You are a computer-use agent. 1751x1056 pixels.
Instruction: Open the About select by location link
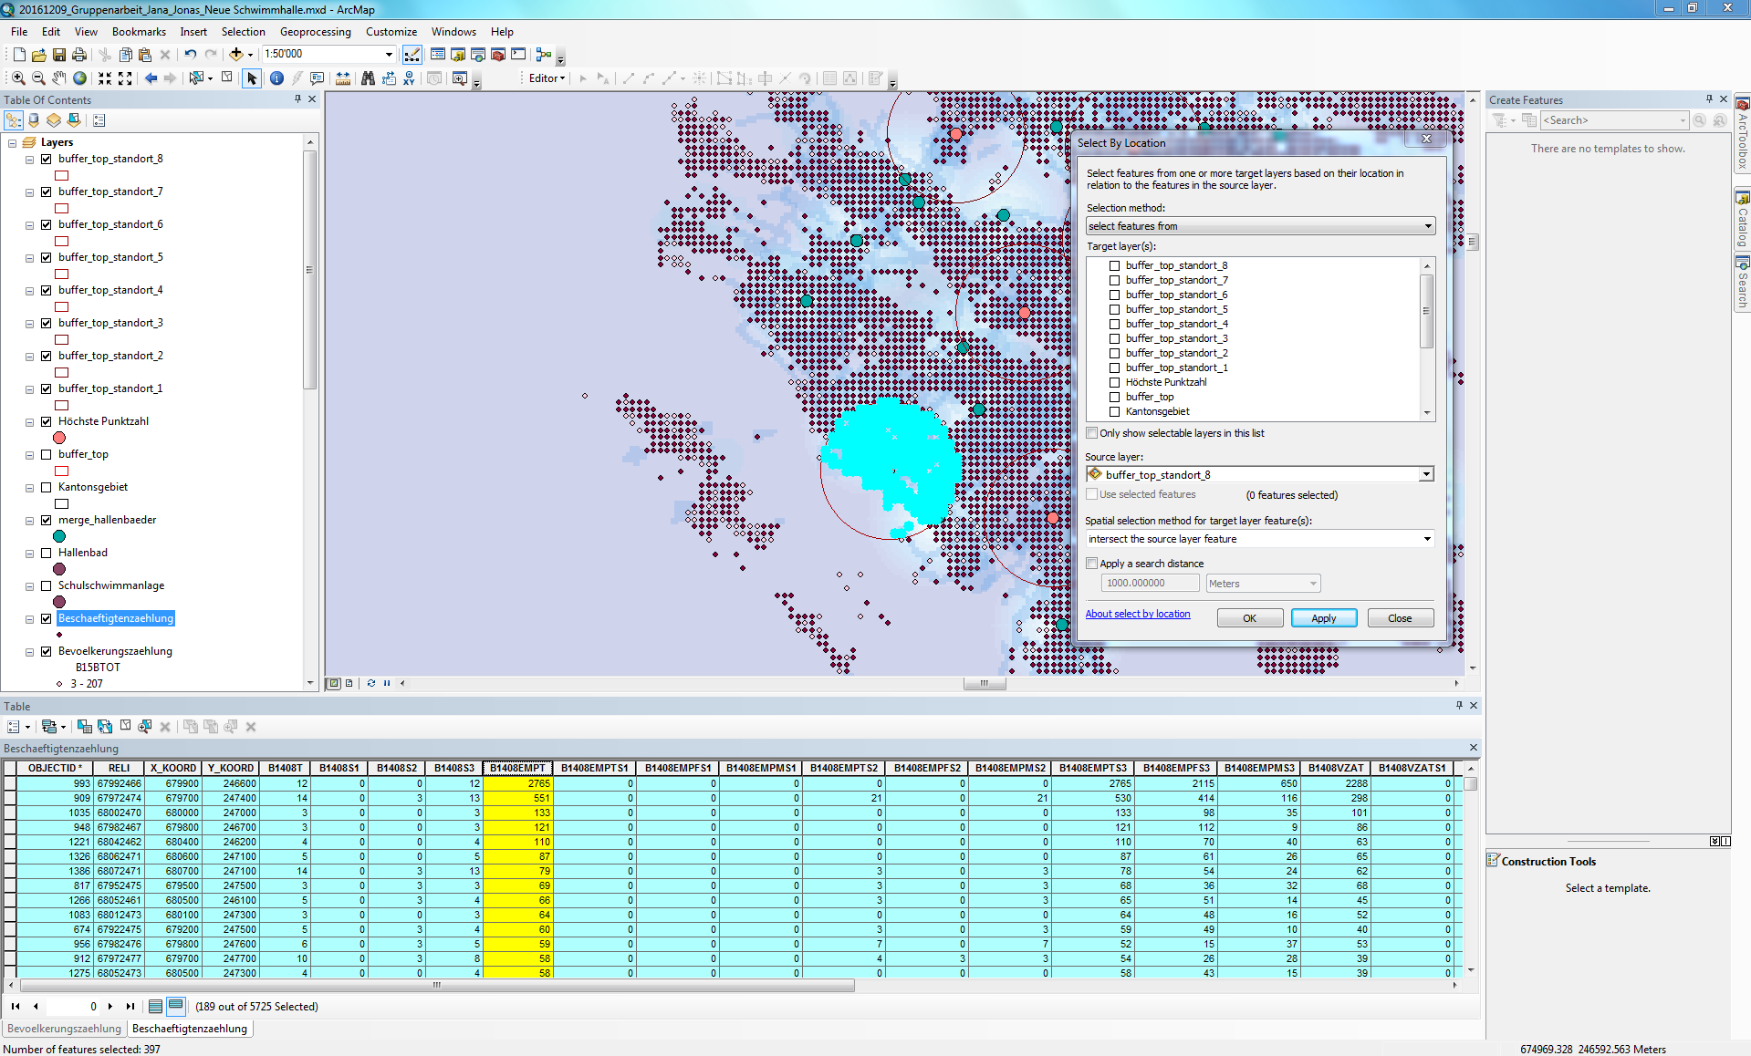tap(1137, 614)
